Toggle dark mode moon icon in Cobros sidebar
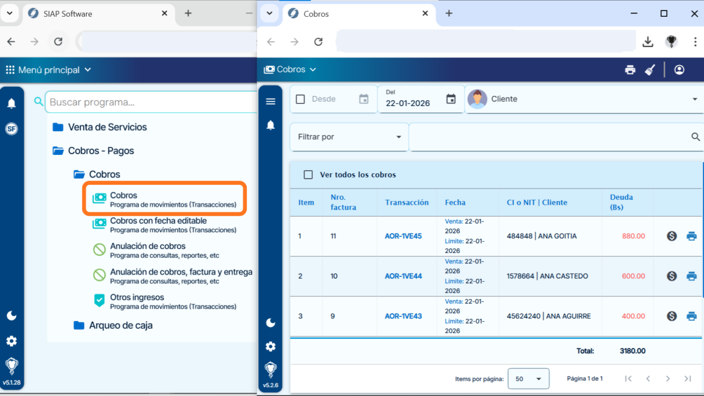704x396 pixels. click(x=271, y=323)
